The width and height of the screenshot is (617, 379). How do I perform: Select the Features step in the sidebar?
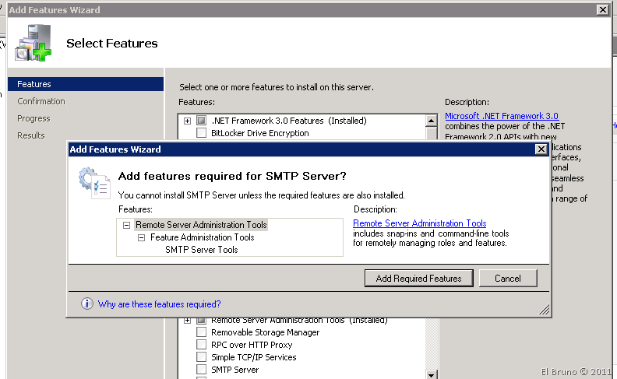pyautogui.click(x=34, y=84)
